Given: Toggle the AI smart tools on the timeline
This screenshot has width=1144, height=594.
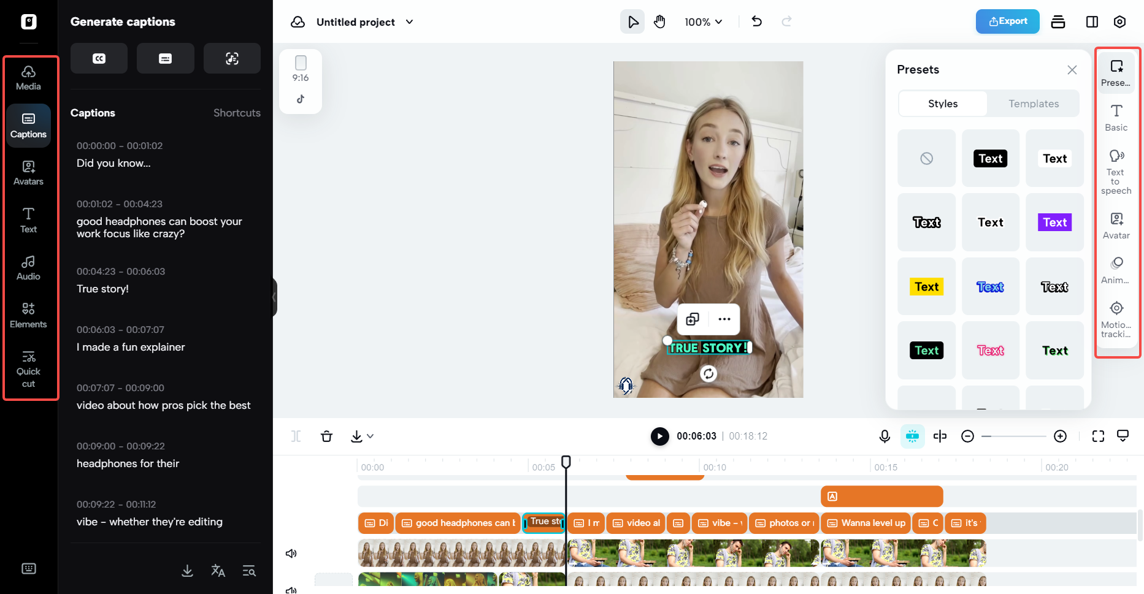Looking at the screenshot, I should click(x=912, y=436).
